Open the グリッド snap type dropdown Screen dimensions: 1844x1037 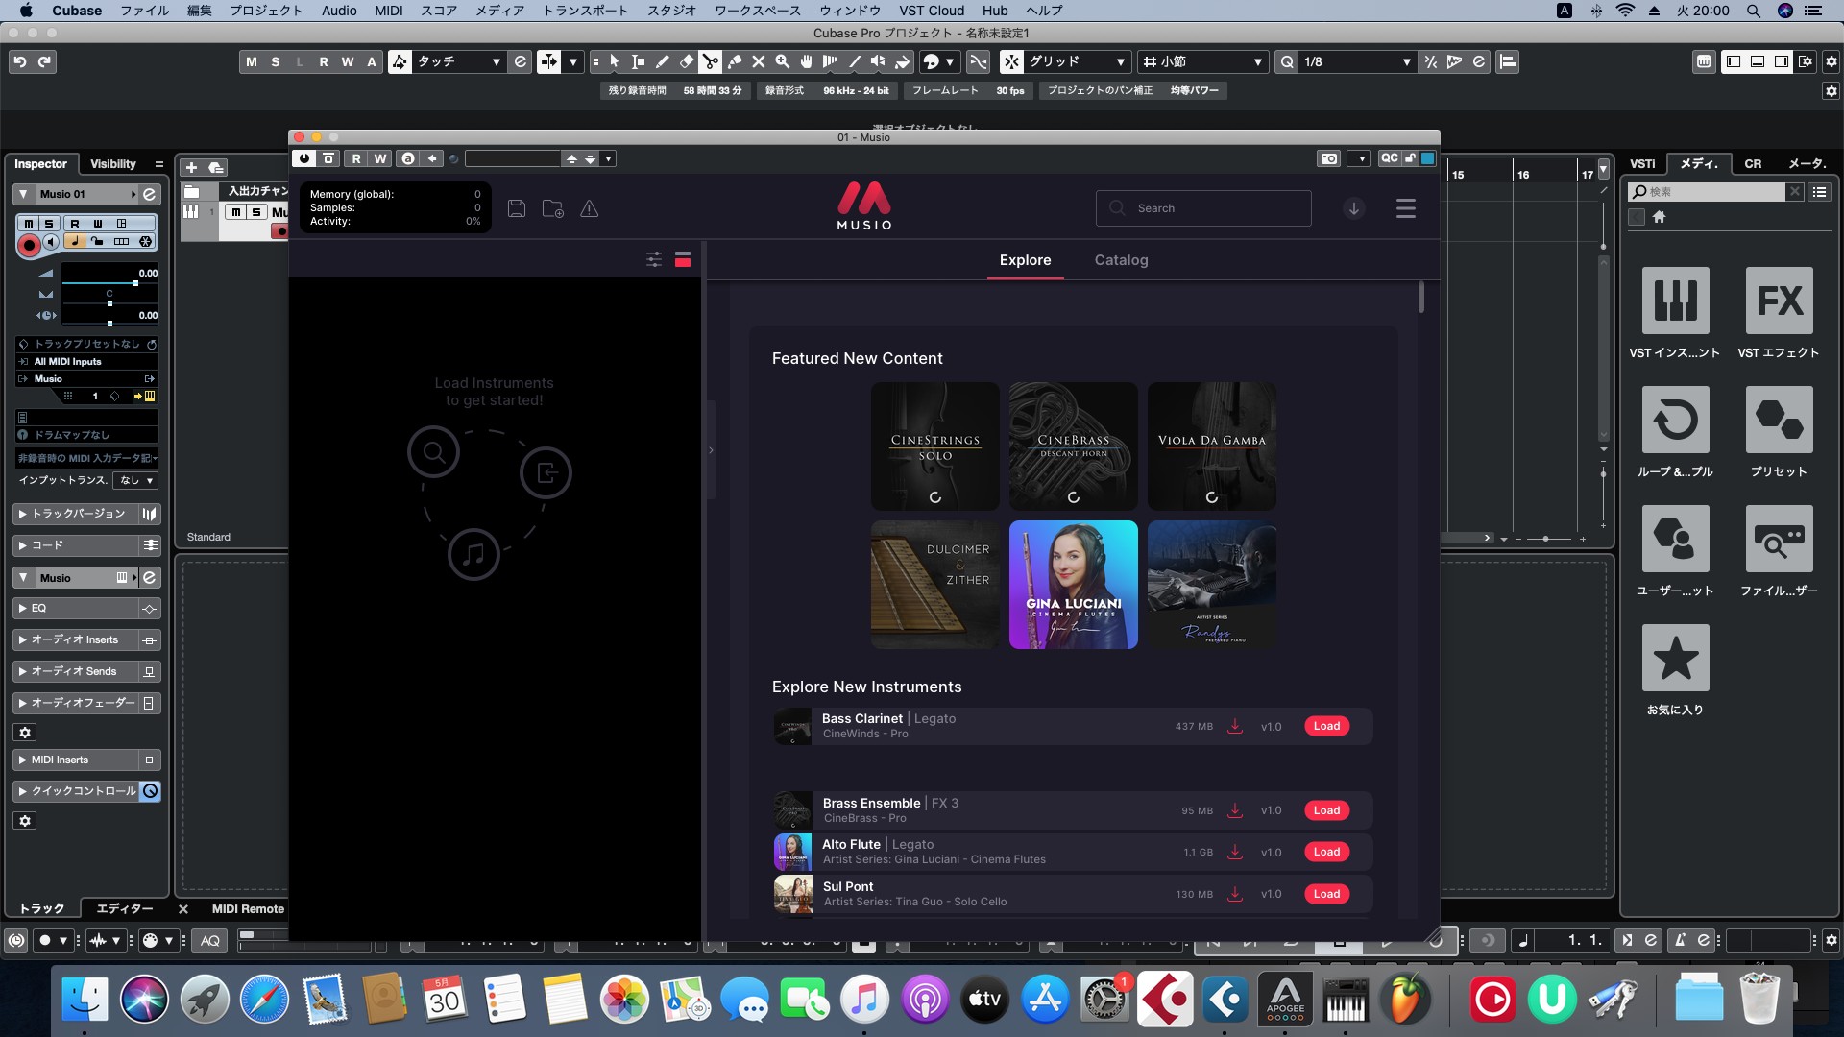pos(1077,61)
